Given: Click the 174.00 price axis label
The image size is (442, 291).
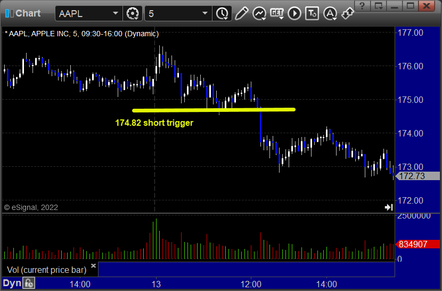Looking at the screenshot, I should click(x=410, y=133).
